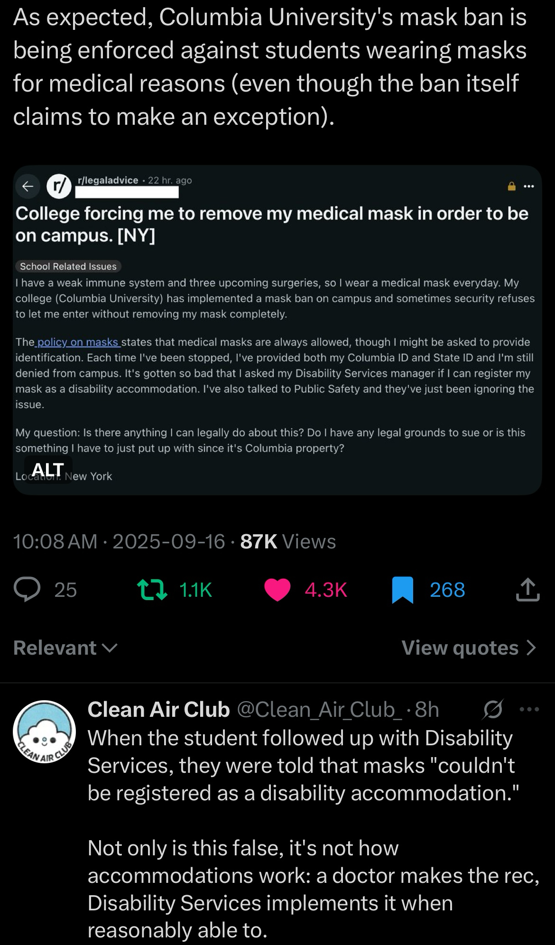Select the School Related Issues flair tag
Screen dimensions: 555x945
(x=68, y=267)
